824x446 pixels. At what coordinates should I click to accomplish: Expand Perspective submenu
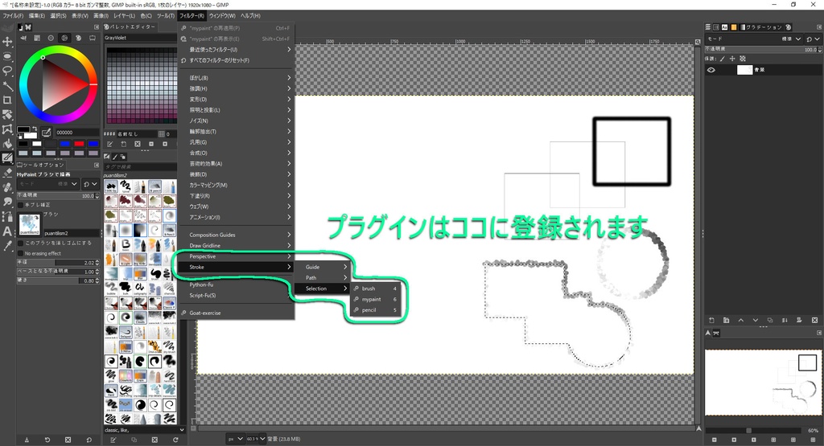(x=237, y=256)
